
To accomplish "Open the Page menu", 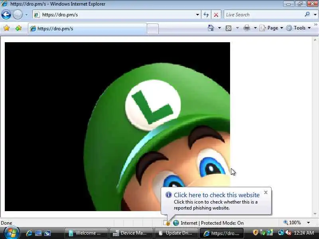I will [272, 28].
